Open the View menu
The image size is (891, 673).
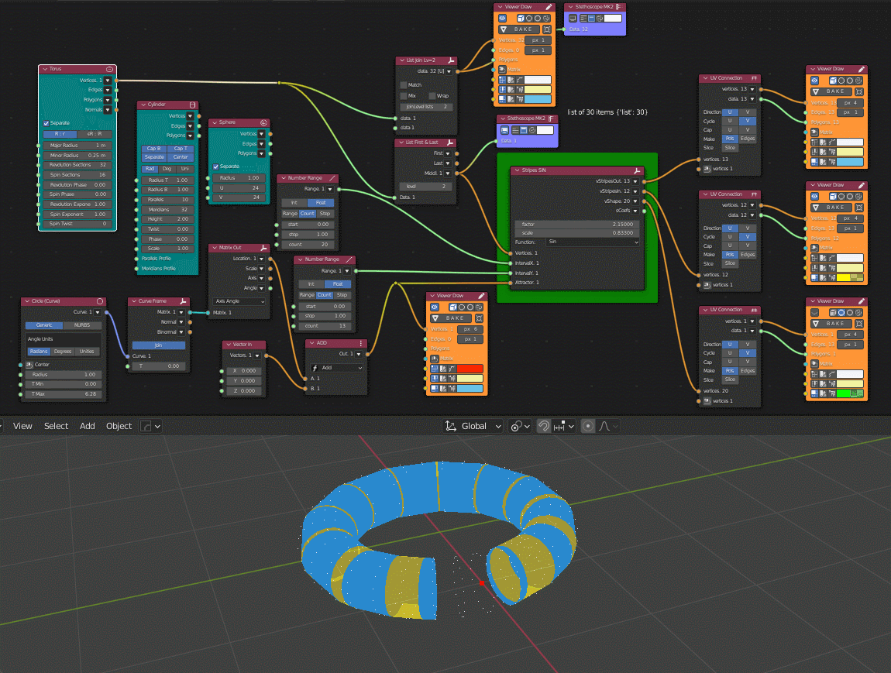[x=22, y=426]
